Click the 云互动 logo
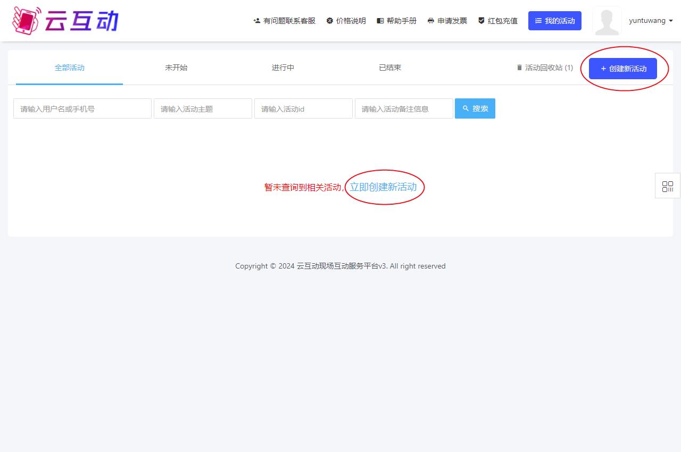 pyautogui.click(x=65, y=21)
